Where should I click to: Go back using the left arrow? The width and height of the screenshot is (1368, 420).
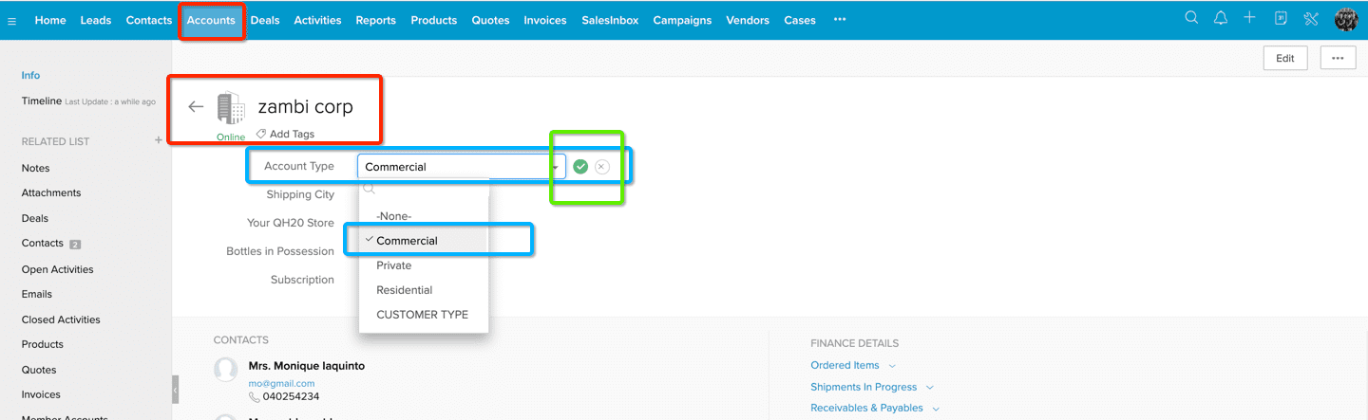pos(196,107)
